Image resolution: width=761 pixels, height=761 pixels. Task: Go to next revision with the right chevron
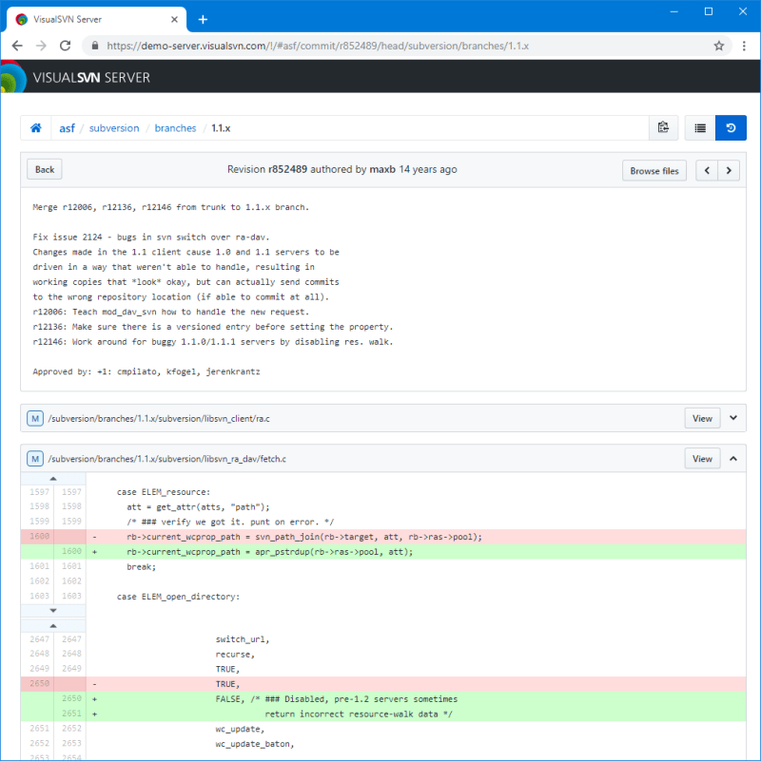[x=728, y=170]
